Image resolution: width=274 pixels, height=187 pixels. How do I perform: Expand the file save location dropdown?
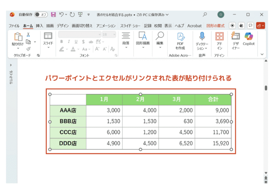[167, 15]
